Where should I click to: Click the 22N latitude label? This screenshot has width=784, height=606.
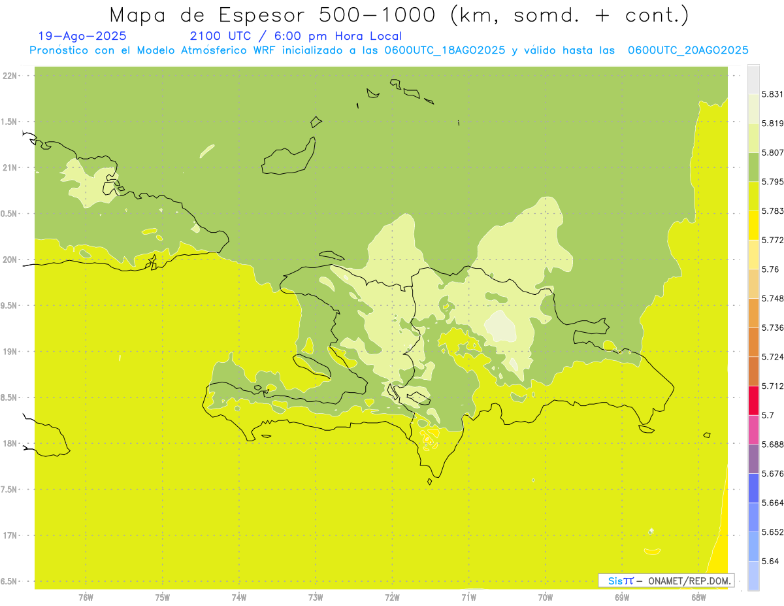click(x=10, y=76)
